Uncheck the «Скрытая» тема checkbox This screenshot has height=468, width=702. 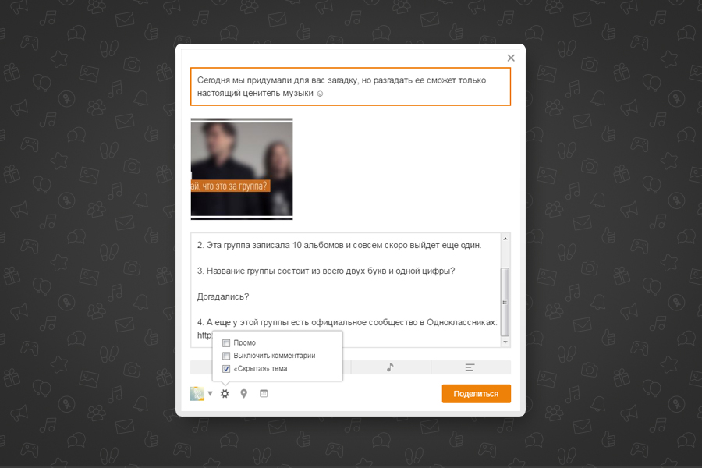pyautogui.click(x=226, y=368)
